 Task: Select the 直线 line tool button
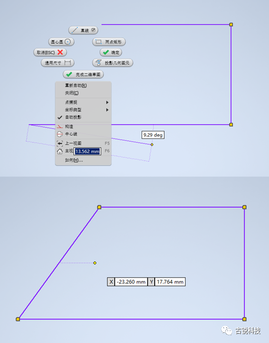[x=83, y=30]
